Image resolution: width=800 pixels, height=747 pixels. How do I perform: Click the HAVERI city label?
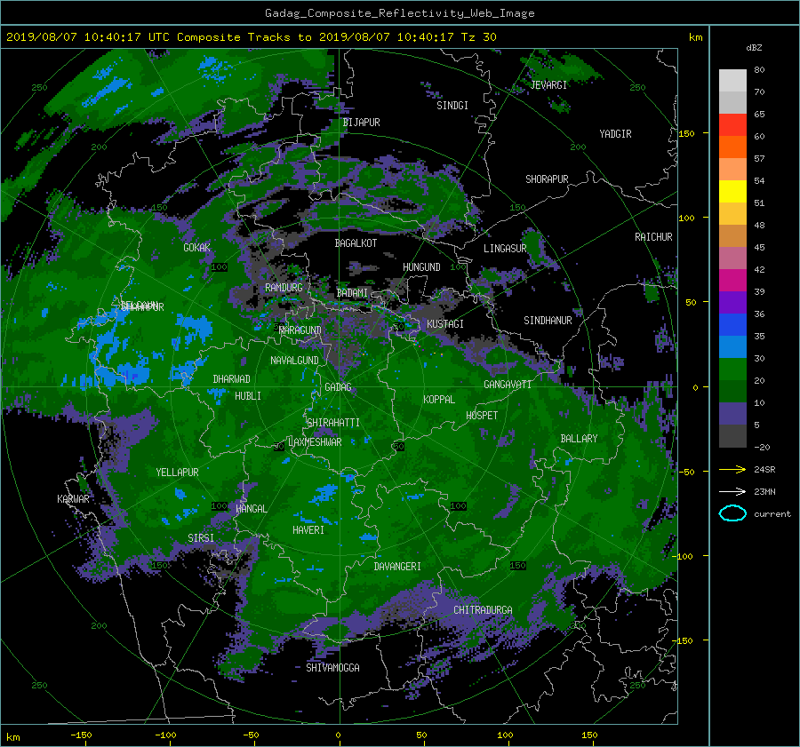[308, 530]
